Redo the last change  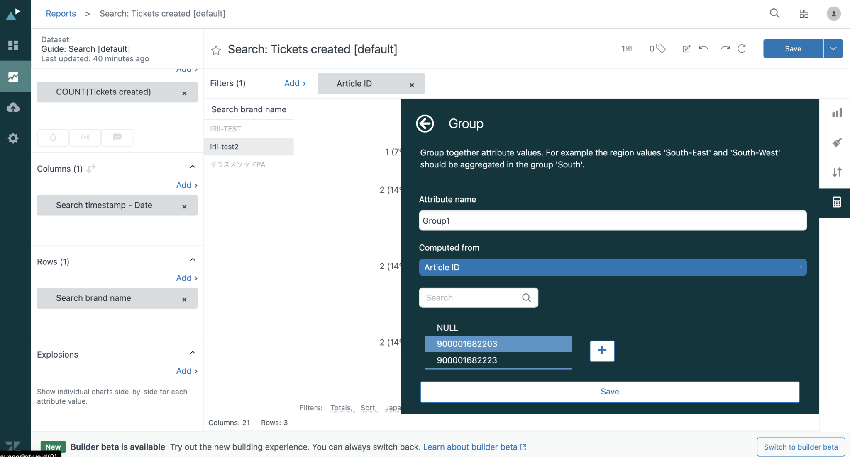pyautogui.click(x=725, y=48)
